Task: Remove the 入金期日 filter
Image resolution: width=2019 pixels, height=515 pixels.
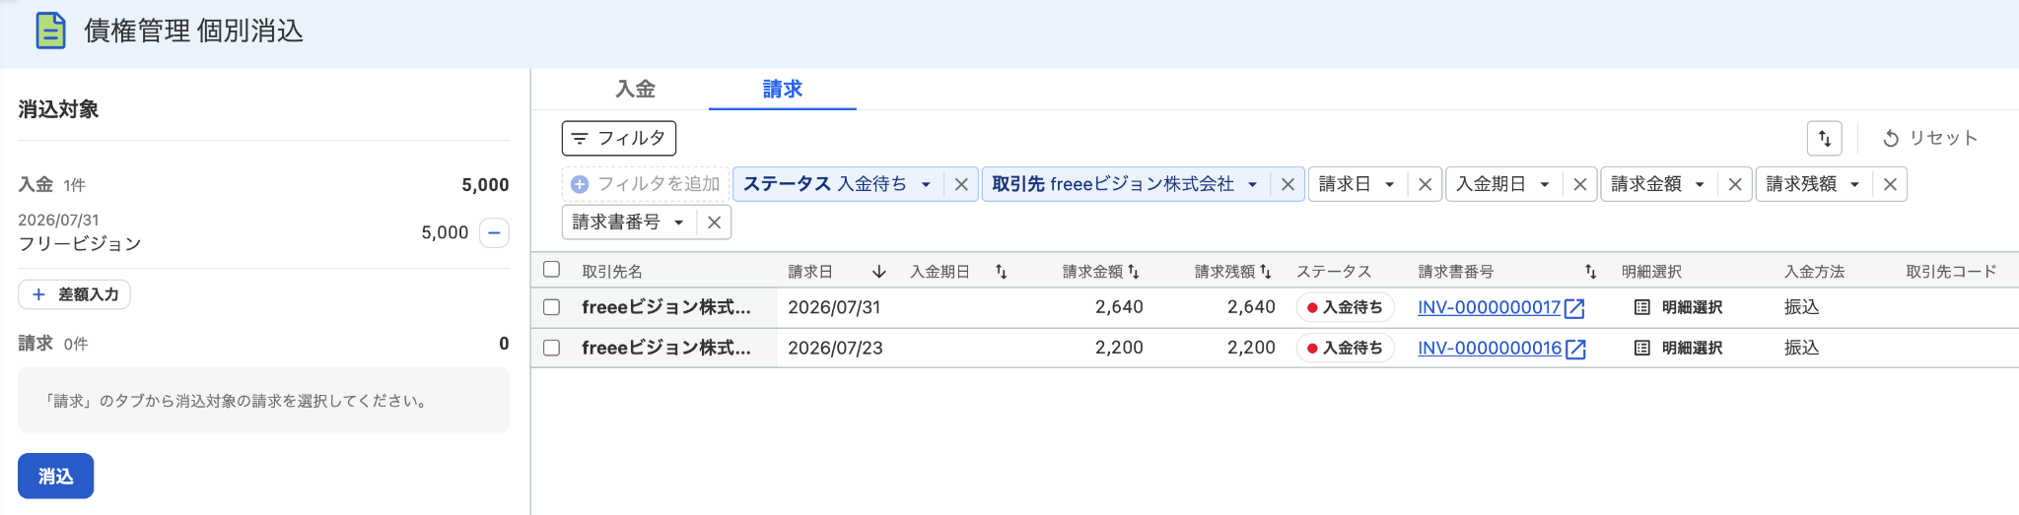Action: [x=1579, y=184]
